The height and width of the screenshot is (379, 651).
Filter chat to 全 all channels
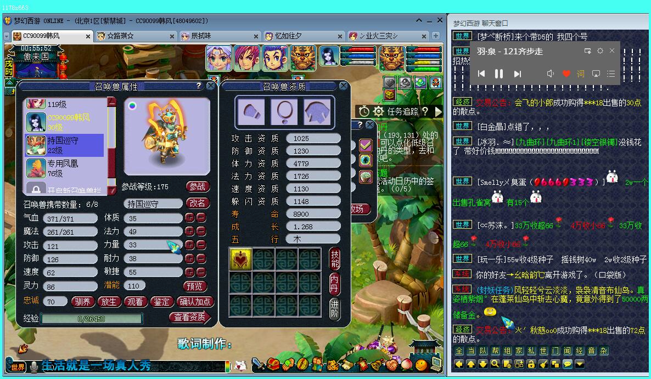[459, 351]
